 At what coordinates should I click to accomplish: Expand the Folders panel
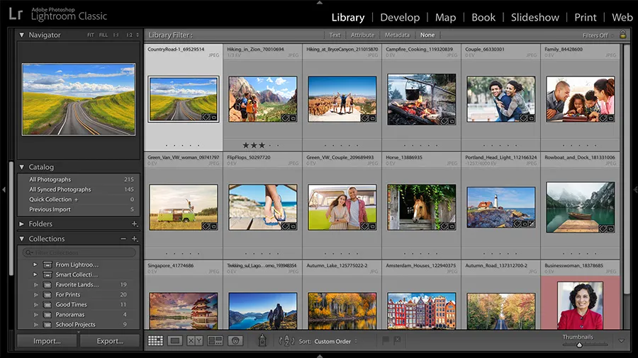(x=22, y=224)
